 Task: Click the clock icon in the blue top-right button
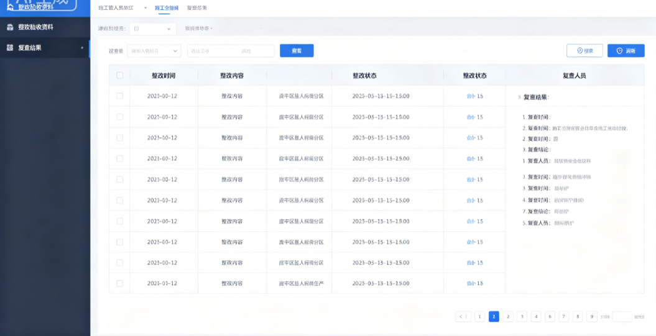point(620,50)
